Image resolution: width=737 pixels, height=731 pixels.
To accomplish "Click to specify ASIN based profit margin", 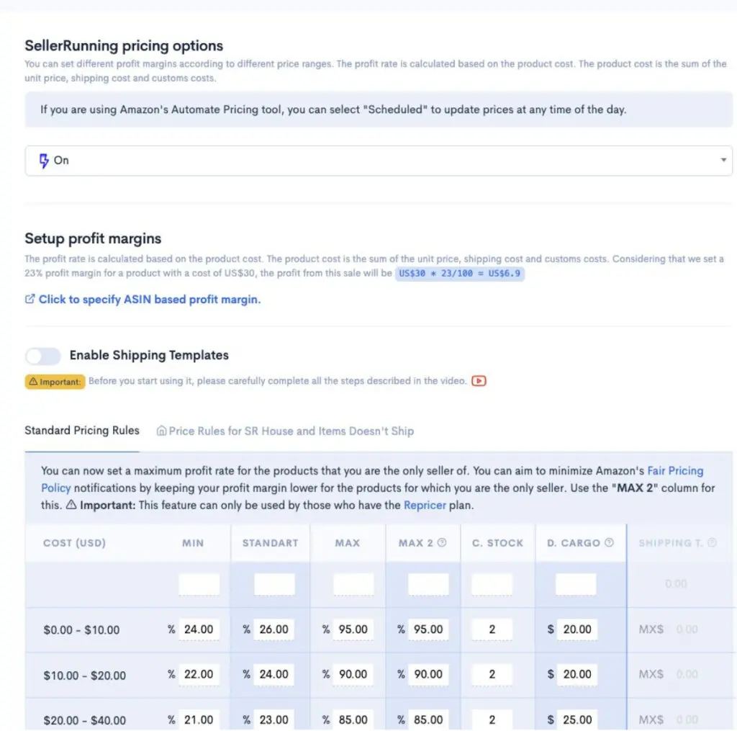I will pos(150,300).
